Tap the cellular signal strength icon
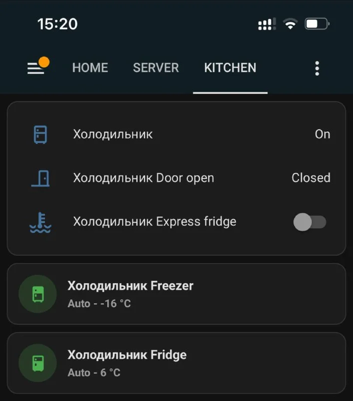 266,24
